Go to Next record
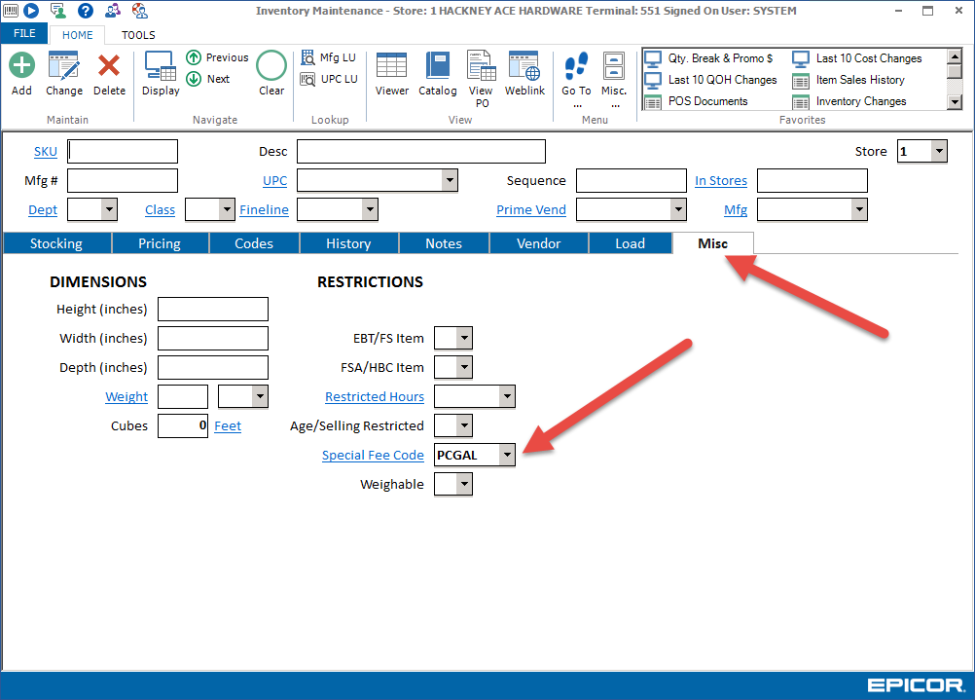Image resolution: width=975 pixels, height=700 pixels. (208, 79)
